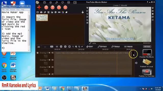
Task: Open Microsoft Word from the taskbar
Action: tap(48, 89)
